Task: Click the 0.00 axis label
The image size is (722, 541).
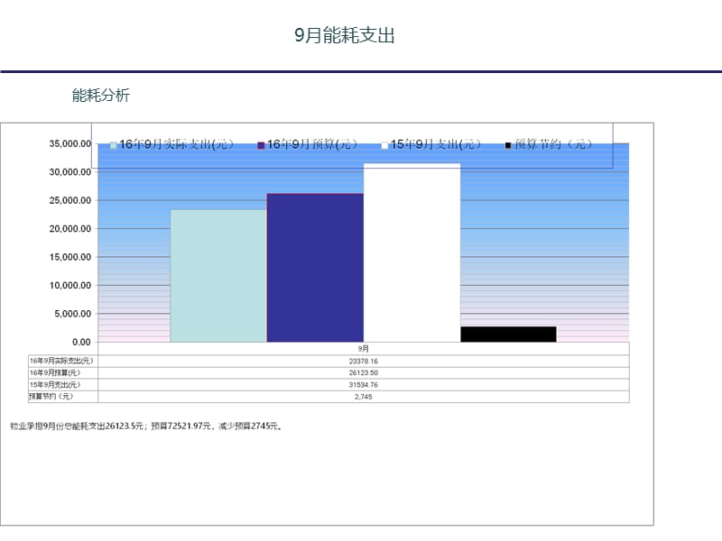Action: pos(81,342)
